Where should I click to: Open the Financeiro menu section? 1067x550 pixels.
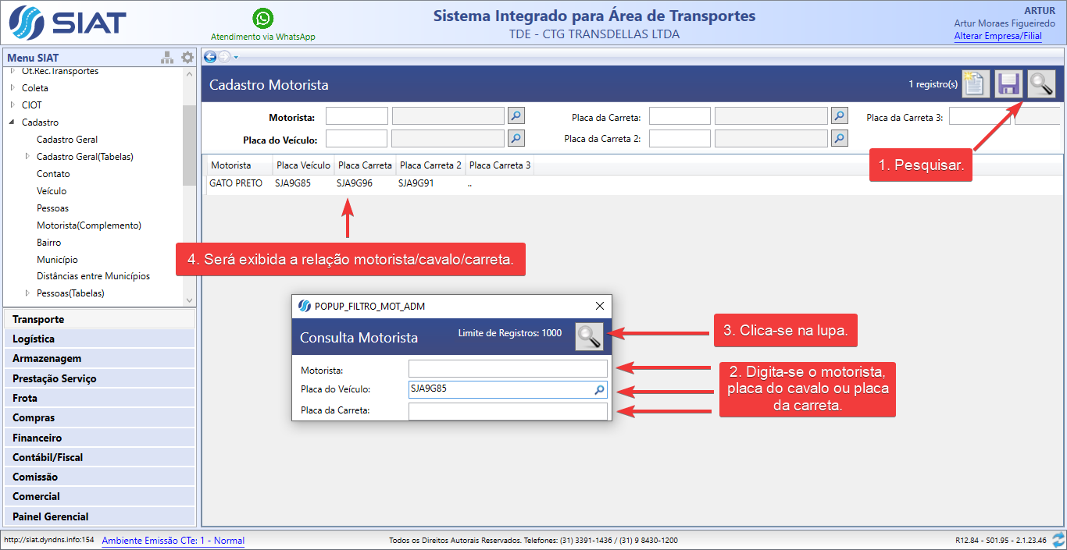(x=37, y=438)
